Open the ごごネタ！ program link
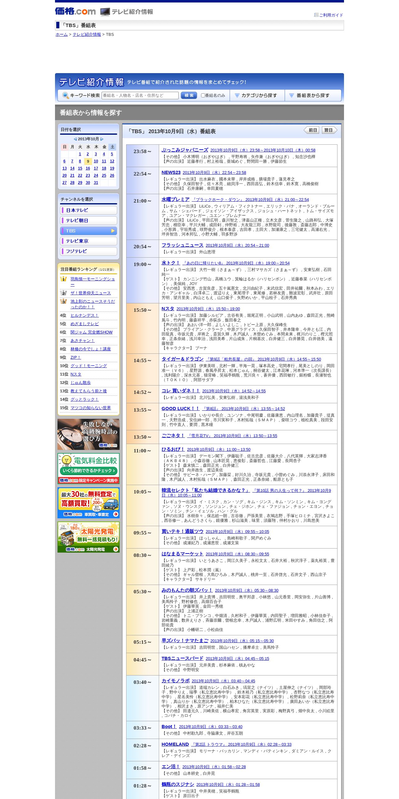399x799 pixels. [x=173, y=436]
